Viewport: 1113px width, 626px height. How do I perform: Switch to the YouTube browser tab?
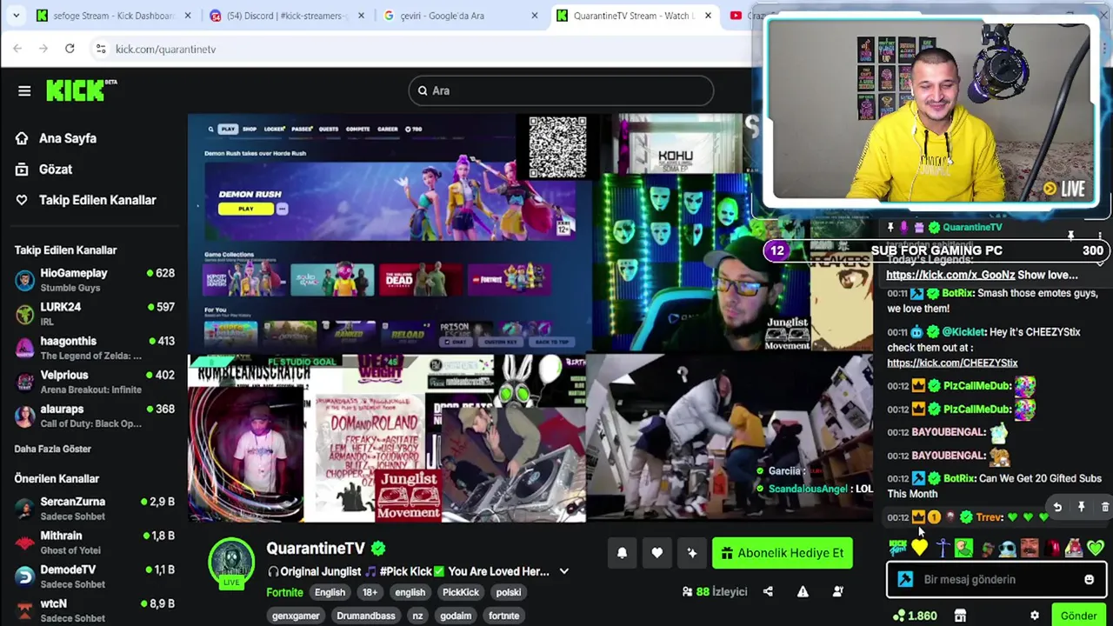point(743,16)
